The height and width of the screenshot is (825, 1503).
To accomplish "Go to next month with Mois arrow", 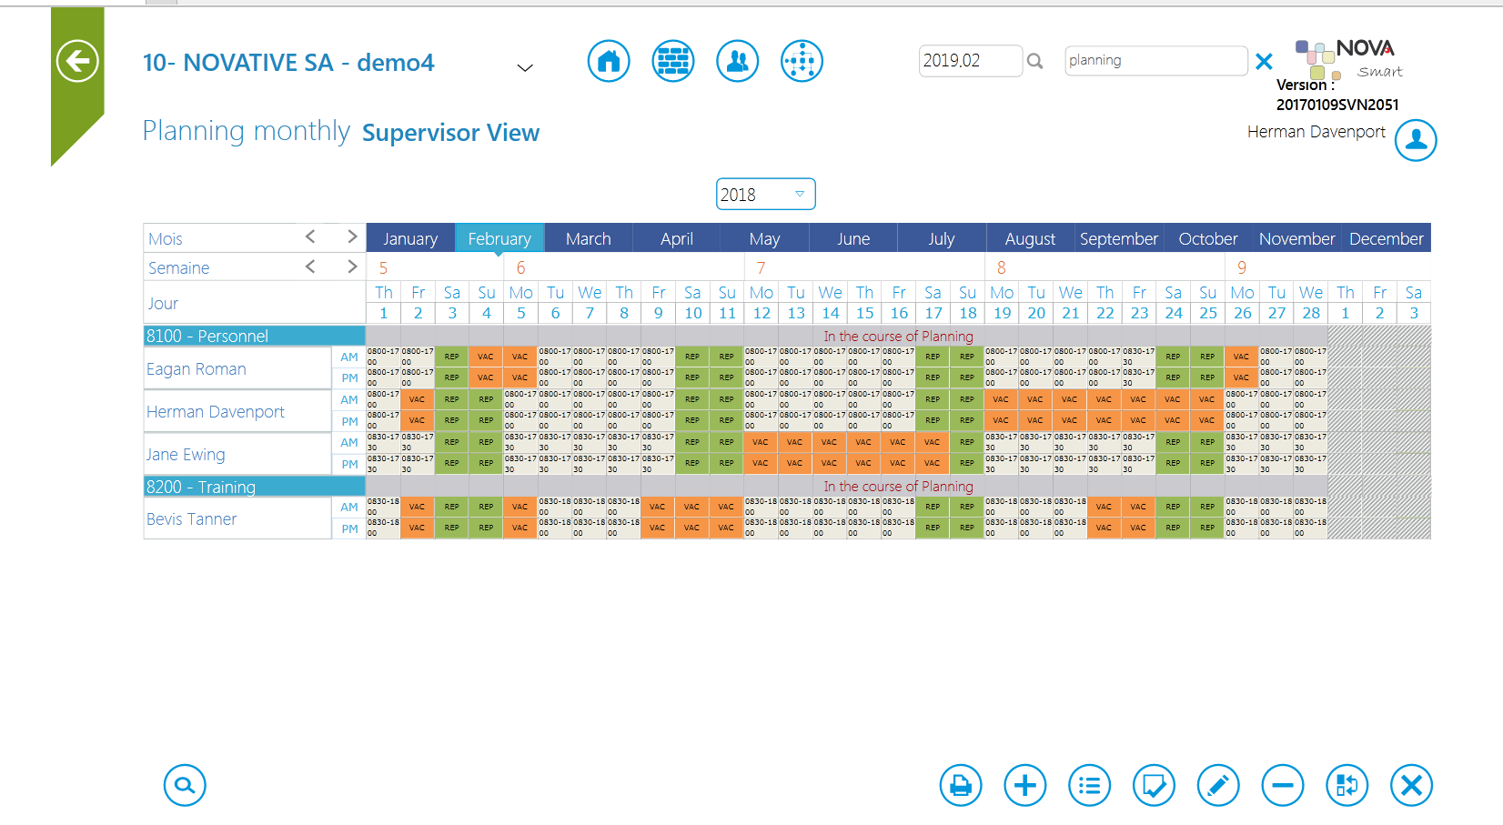I will tap(352, 237).
